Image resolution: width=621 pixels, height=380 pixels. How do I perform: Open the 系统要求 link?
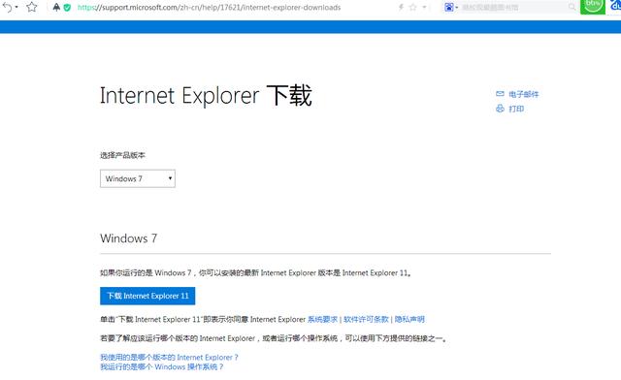pyautogui.click(x=322, y=319)
